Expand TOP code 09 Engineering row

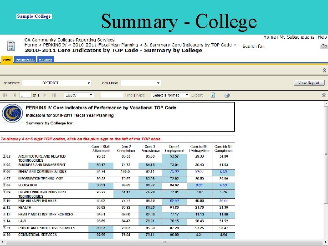tap(4, 192)
